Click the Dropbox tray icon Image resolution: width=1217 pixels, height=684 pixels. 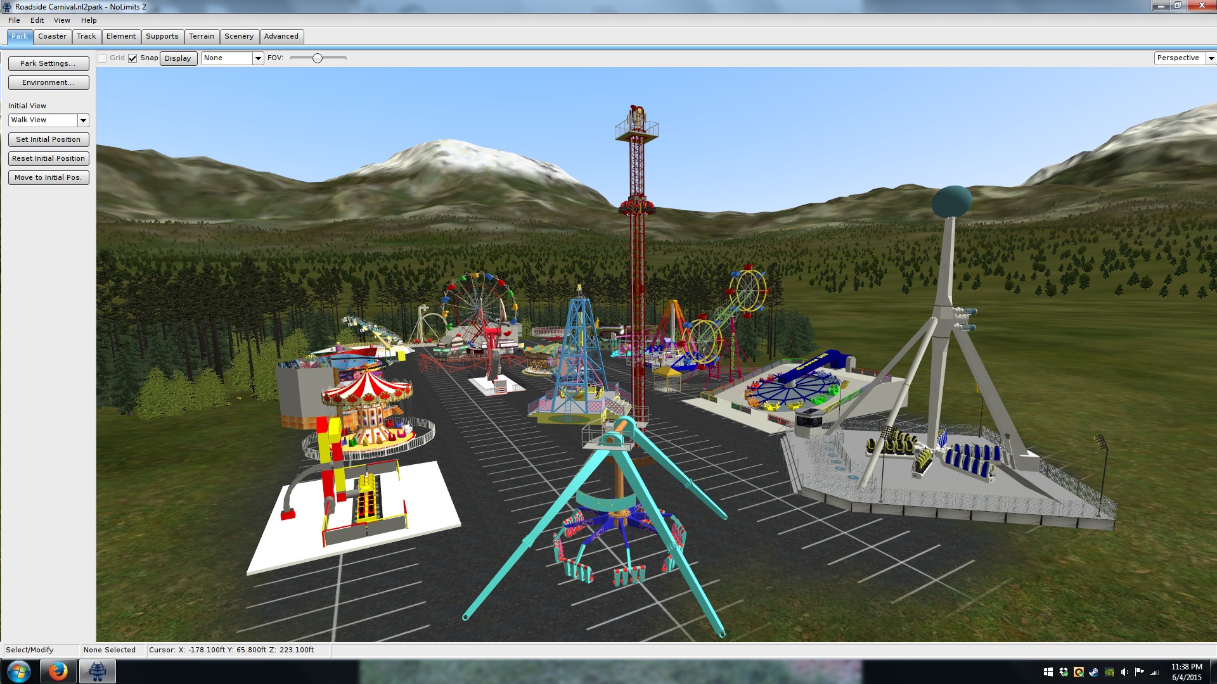click(1063, 672)
